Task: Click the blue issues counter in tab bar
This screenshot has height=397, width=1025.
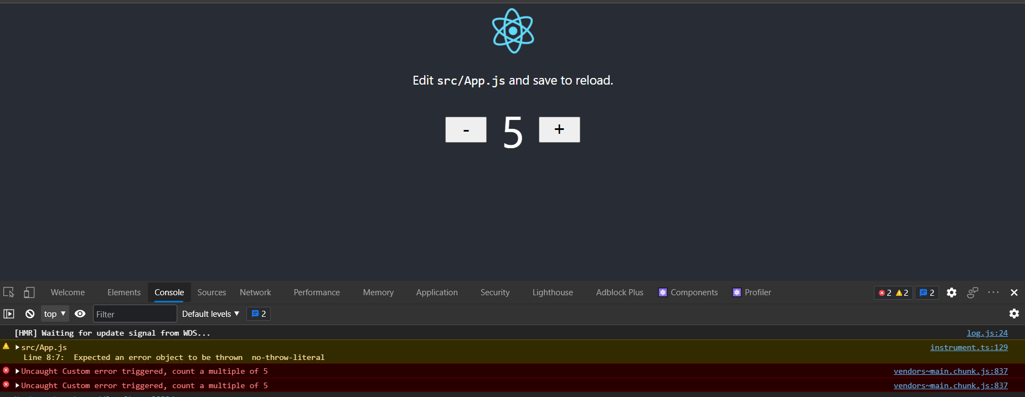Action: point(927,292)
